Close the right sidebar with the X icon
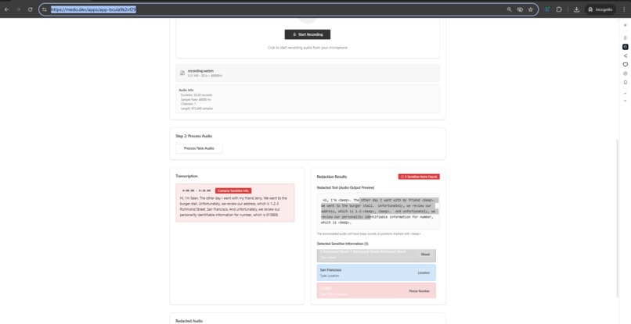The image size is (631, 324). 625,25
